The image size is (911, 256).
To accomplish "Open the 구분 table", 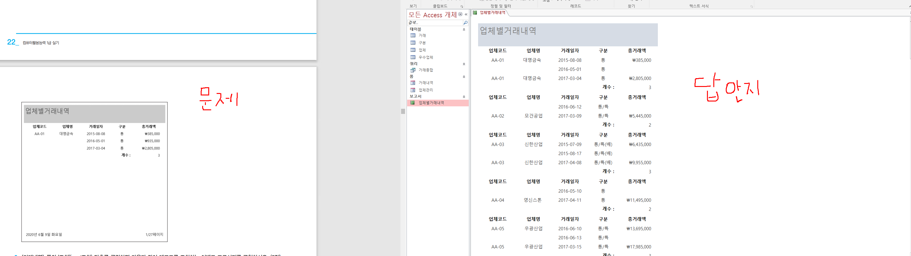I will click(422, 43).
